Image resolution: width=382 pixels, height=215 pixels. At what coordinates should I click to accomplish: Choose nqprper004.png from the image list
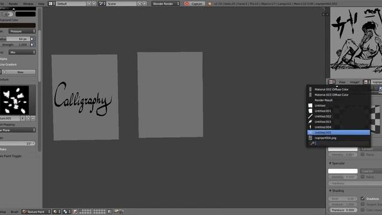click(x=338, y=138)
